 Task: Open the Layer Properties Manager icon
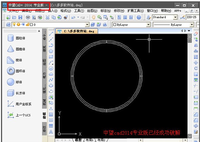coord(8,25)
